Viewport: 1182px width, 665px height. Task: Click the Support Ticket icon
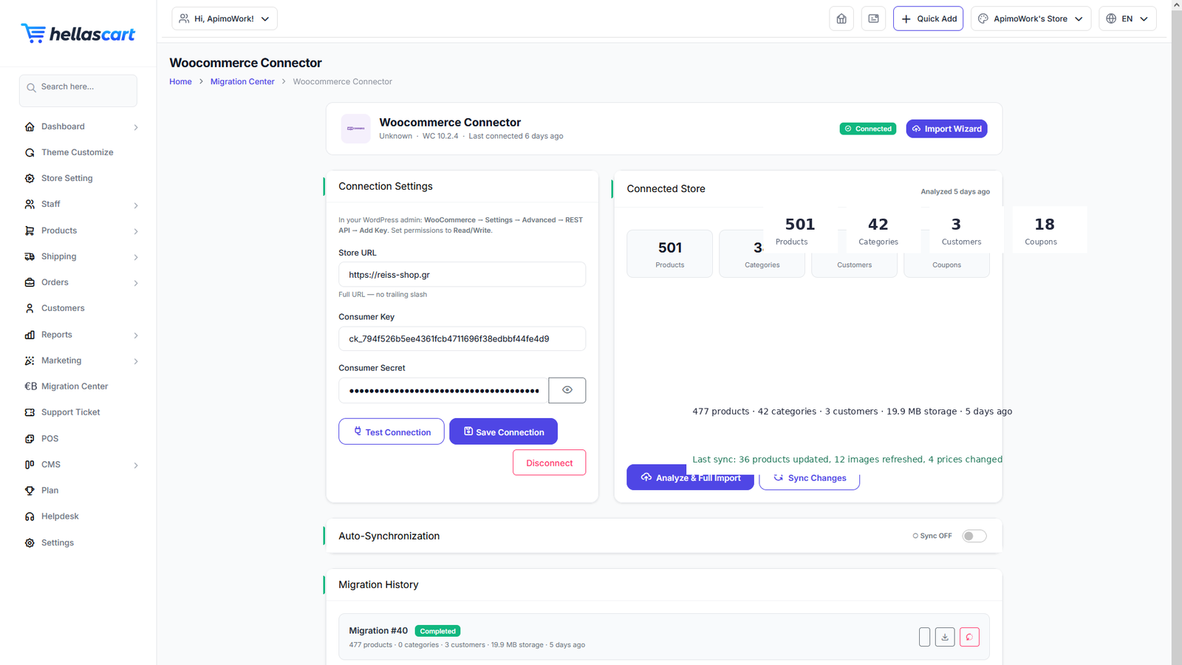pyautogui.click(x=30, y=413)
